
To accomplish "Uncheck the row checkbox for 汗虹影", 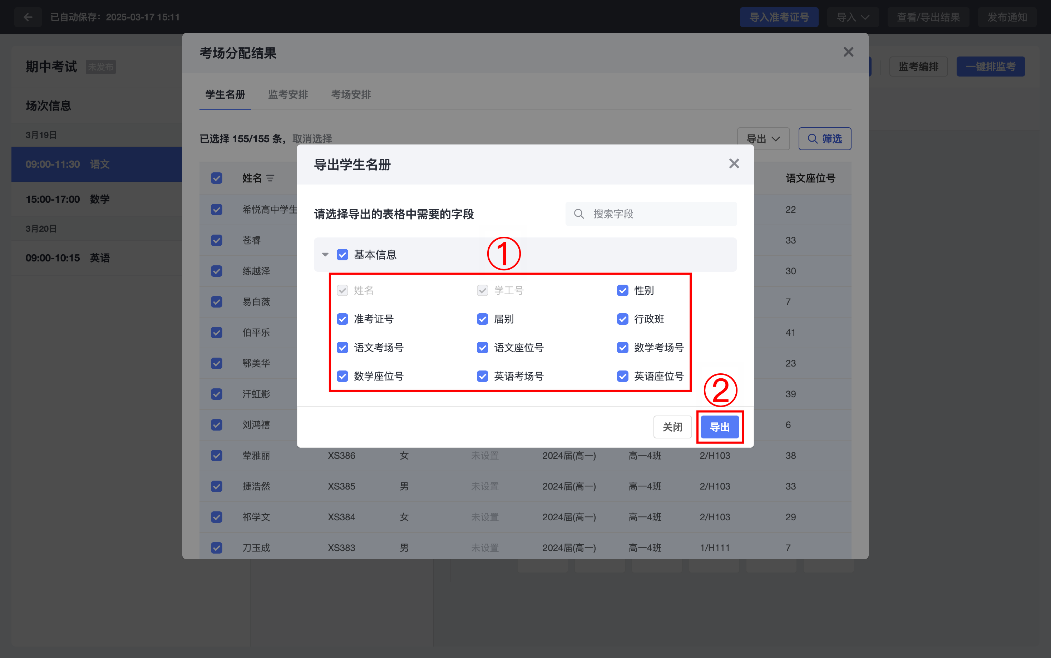I will 217,394.
